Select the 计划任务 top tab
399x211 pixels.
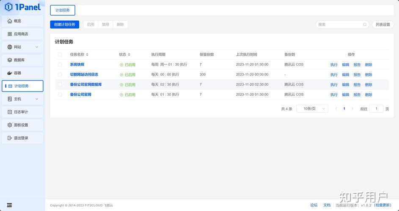(x=63, y=11)
